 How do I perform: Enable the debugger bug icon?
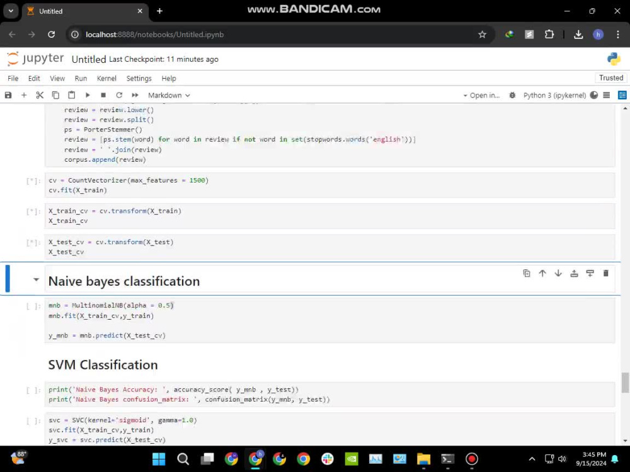point(512,95)
